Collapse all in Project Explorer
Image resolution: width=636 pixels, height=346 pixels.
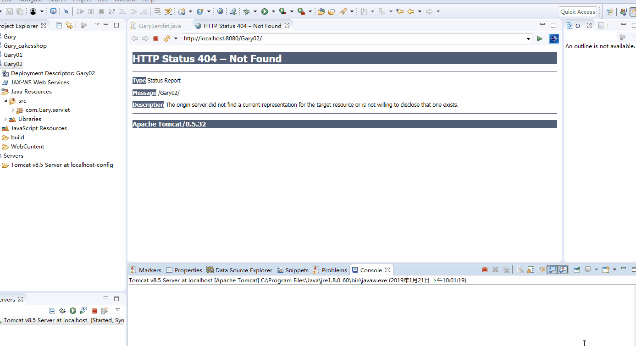tap(59, 26)
